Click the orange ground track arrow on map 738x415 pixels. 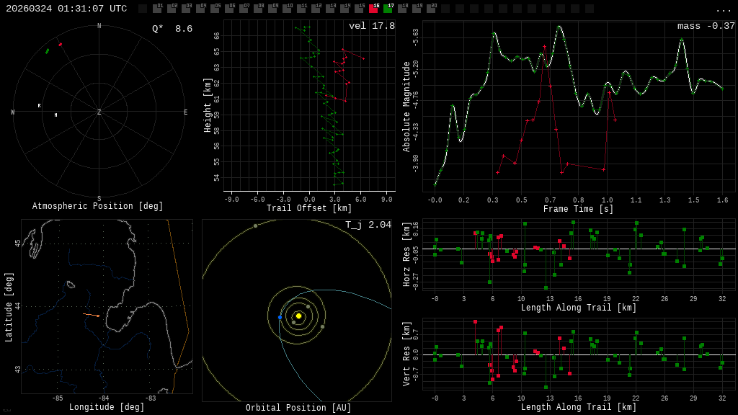click(x=92, y=315)
